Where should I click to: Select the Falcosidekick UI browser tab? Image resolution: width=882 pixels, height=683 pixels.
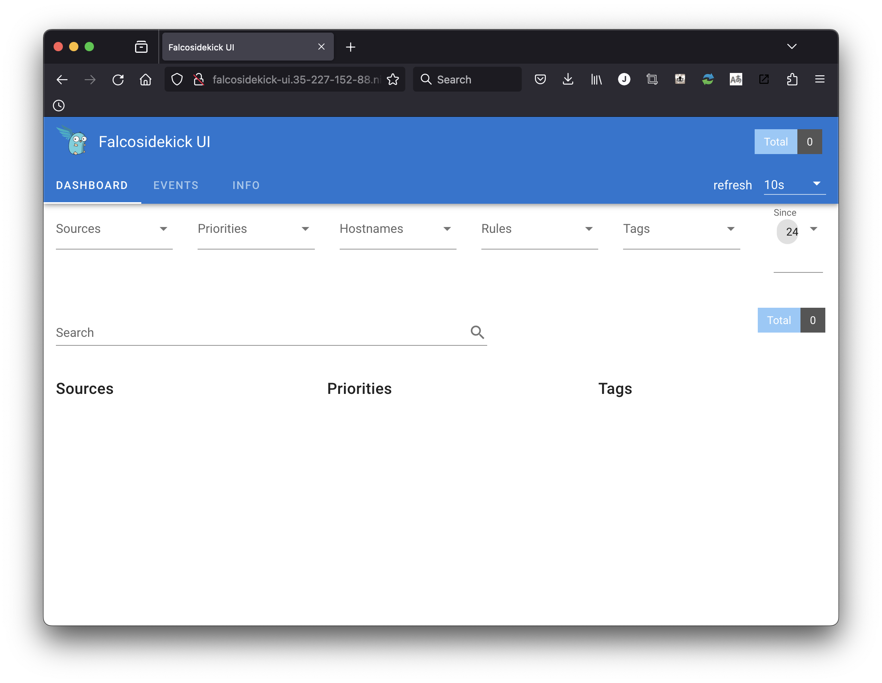(248, 47)
